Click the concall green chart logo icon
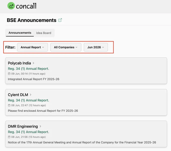The height and width of the screenshot is (151, 171). coord(11,6)
